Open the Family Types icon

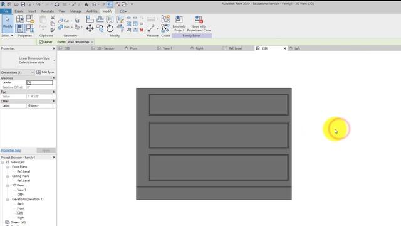pos(31,28)
